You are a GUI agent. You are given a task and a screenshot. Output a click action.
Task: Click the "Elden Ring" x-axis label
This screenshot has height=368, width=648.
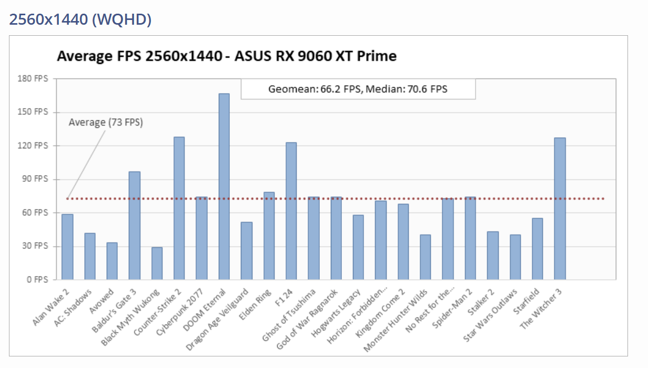click(256, 304)
